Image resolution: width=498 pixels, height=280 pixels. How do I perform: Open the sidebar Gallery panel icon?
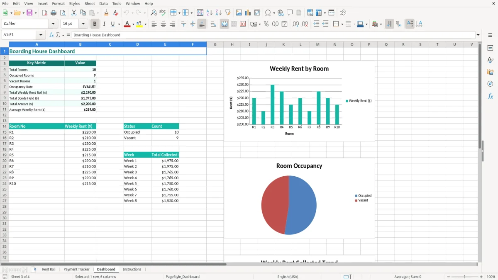click(490, 72)
